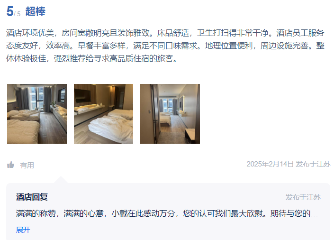Click the small /5 denominator text
The image size is (334, 240).
click(17, 14)
